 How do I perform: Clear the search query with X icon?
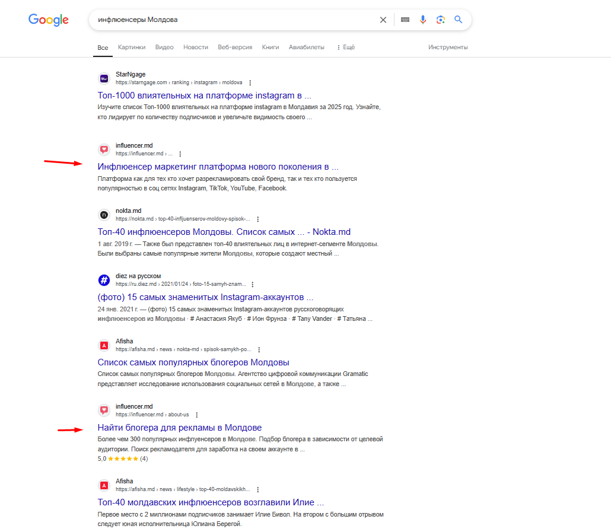(383, 20)
